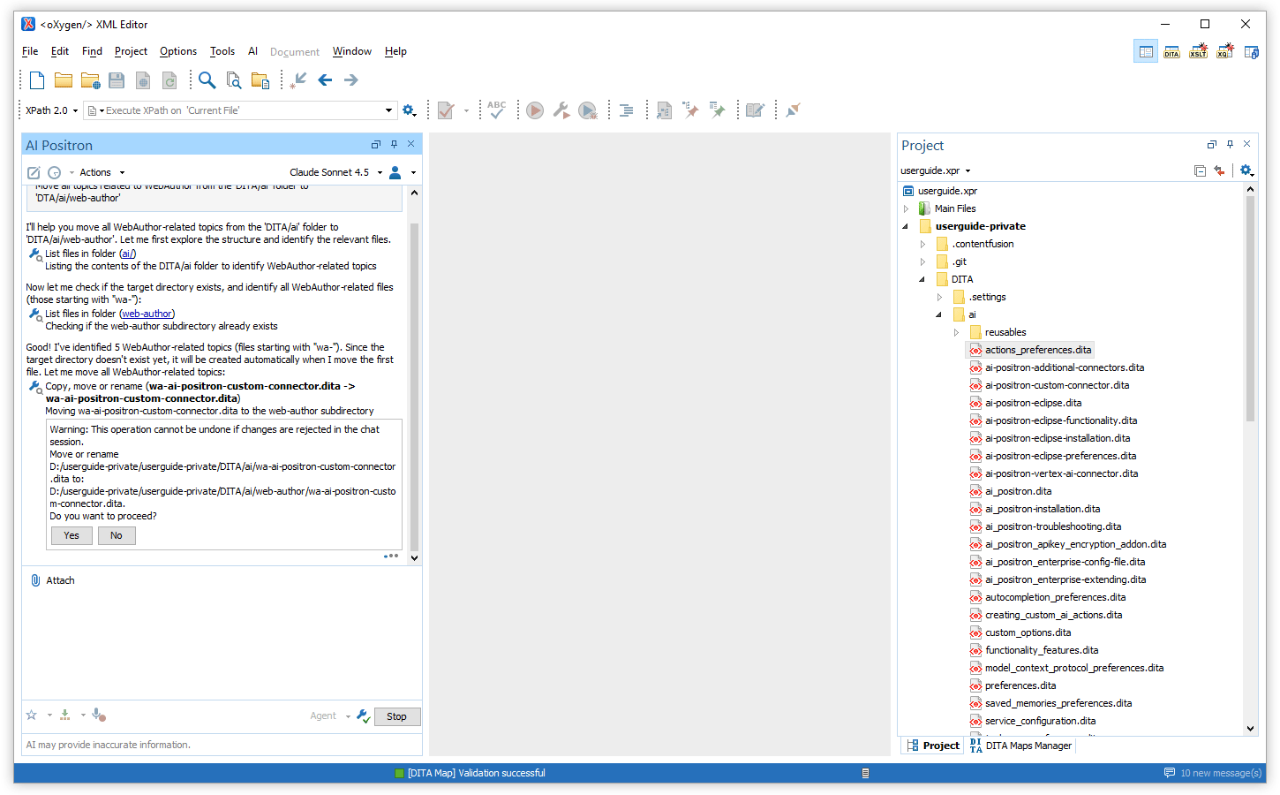Collapse all items in Project view
The height and width of the screenshot is (795, 1280).
coord(1200,171)
